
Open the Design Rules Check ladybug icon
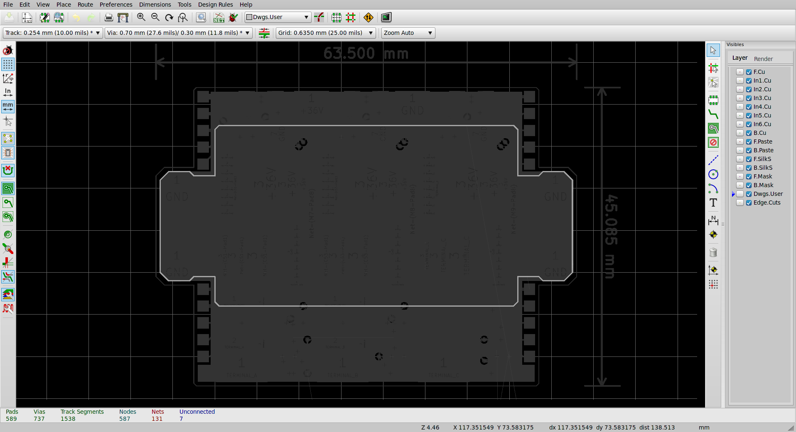(x=233, y=17)
